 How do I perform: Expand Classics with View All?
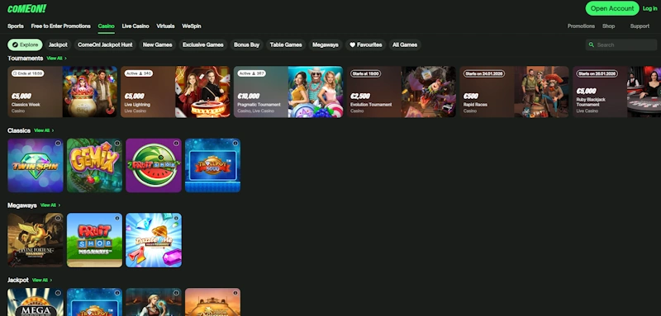pos(44,130)
